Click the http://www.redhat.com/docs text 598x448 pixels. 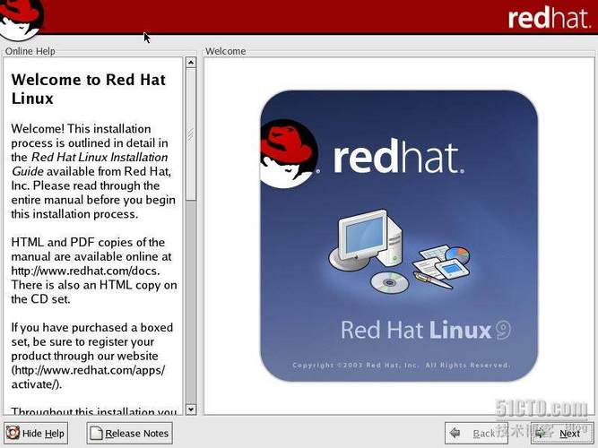(84, 271)
